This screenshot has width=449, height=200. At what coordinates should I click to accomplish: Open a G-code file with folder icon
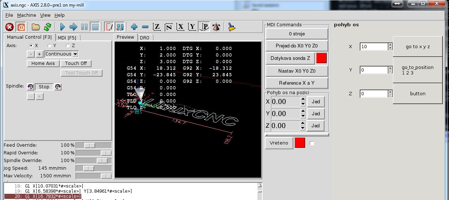coord(36,27)
